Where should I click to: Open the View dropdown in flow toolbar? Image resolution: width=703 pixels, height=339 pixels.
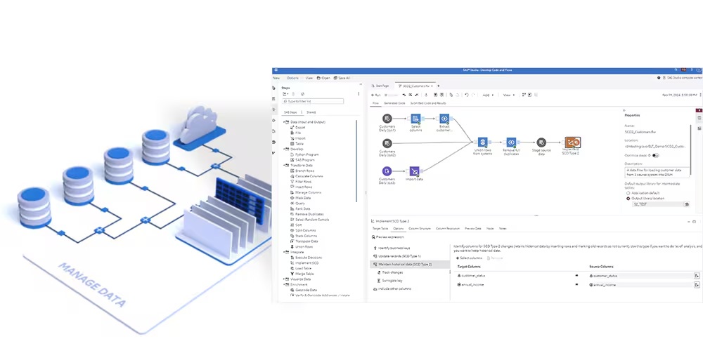(508, 95)
